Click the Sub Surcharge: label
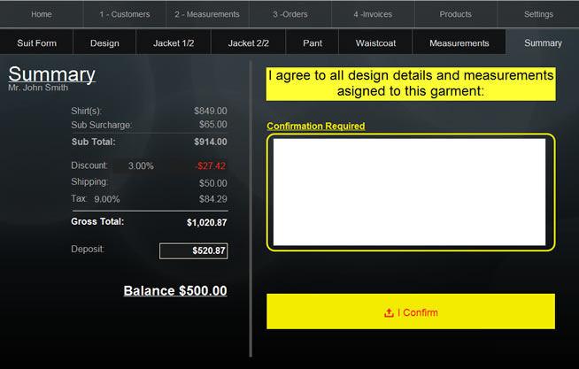The width and height of the screenshot is (579, 369). pos(102,125)
